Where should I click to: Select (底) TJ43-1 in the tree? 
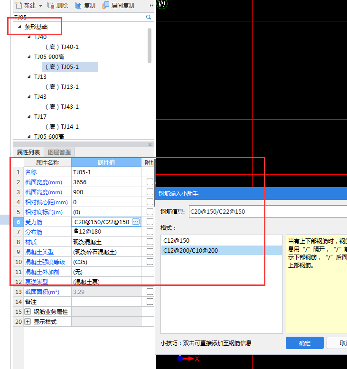pyautogui.click(x=62, y=107)
